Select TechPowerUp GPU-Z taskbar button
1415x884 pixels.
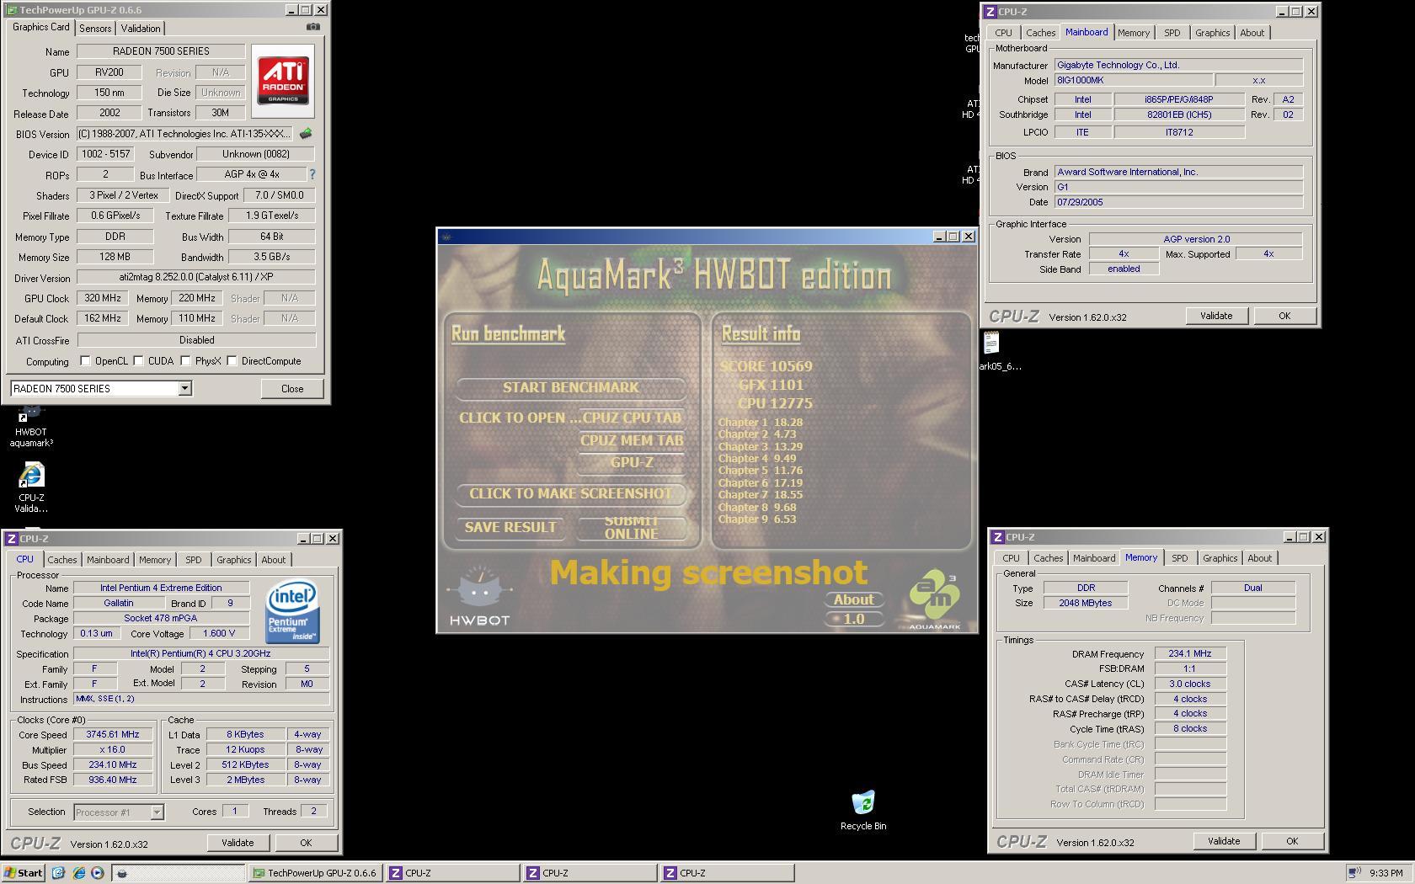pyautogui.click(x=316, y=873)
